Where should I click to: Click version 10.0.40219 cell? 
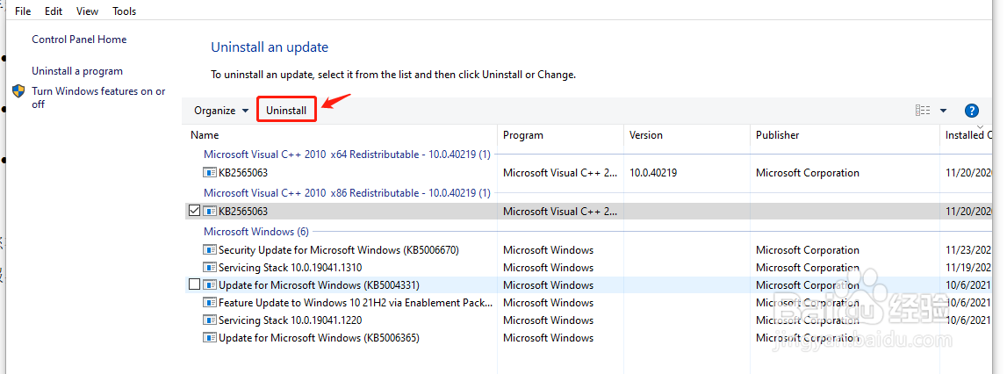[x=653, y=173]
